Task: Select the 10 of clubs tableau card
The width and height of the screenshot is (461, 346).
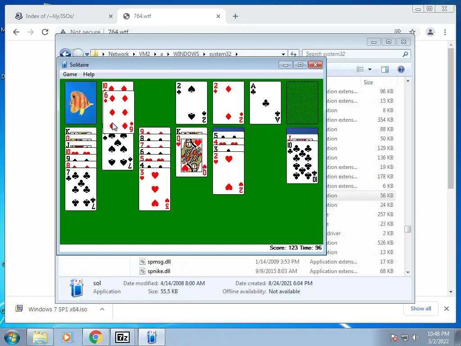Action: tap(302, 162)
